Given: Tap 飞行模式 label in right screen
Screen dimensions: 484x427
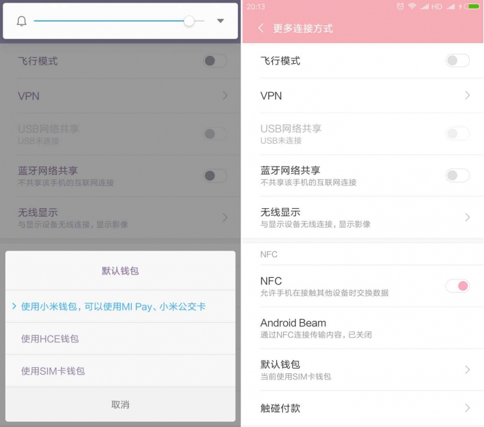Looking at the screenshot, I should coord(280,60).
